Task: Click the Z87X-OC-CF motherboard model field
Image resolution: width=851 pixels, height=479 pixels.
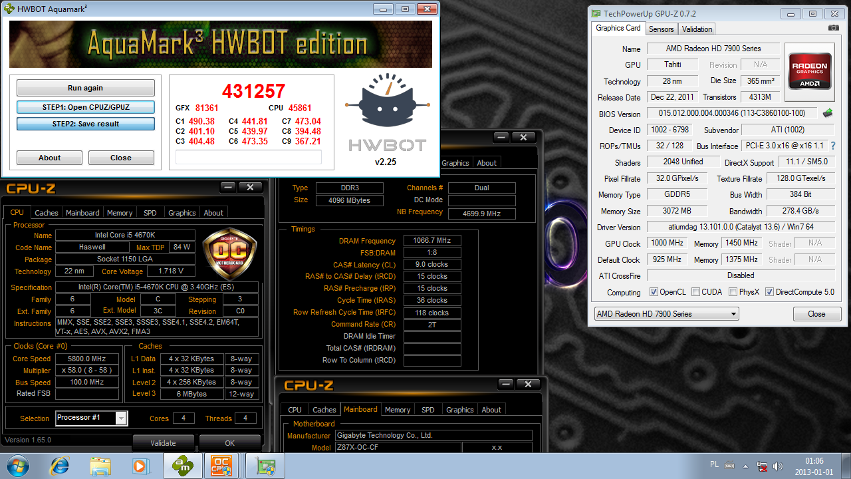Action: (x=397, y=448)
